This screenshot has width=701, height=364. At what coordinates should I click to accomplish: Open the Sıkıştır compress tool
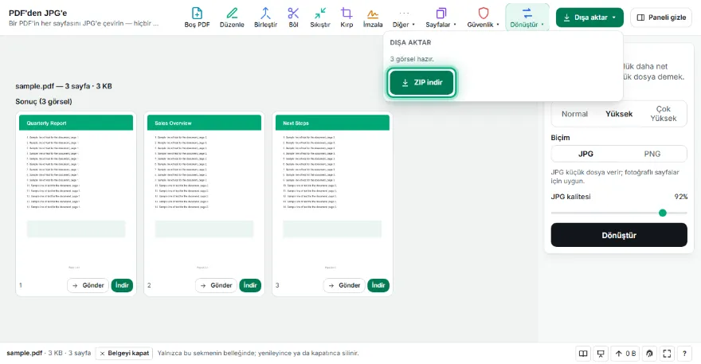[320, 18]
